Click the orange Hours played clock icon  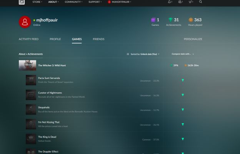click(191, 20)
